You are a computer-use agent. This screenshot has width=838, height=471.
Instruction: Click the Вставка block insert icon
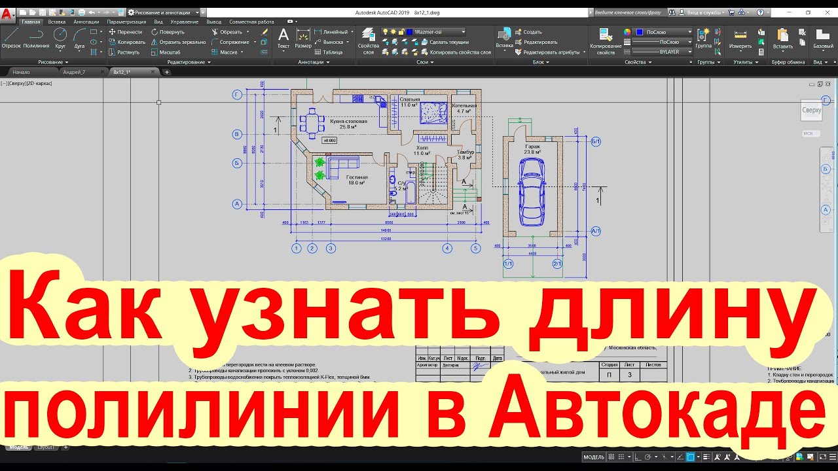(x=504, y=38)
